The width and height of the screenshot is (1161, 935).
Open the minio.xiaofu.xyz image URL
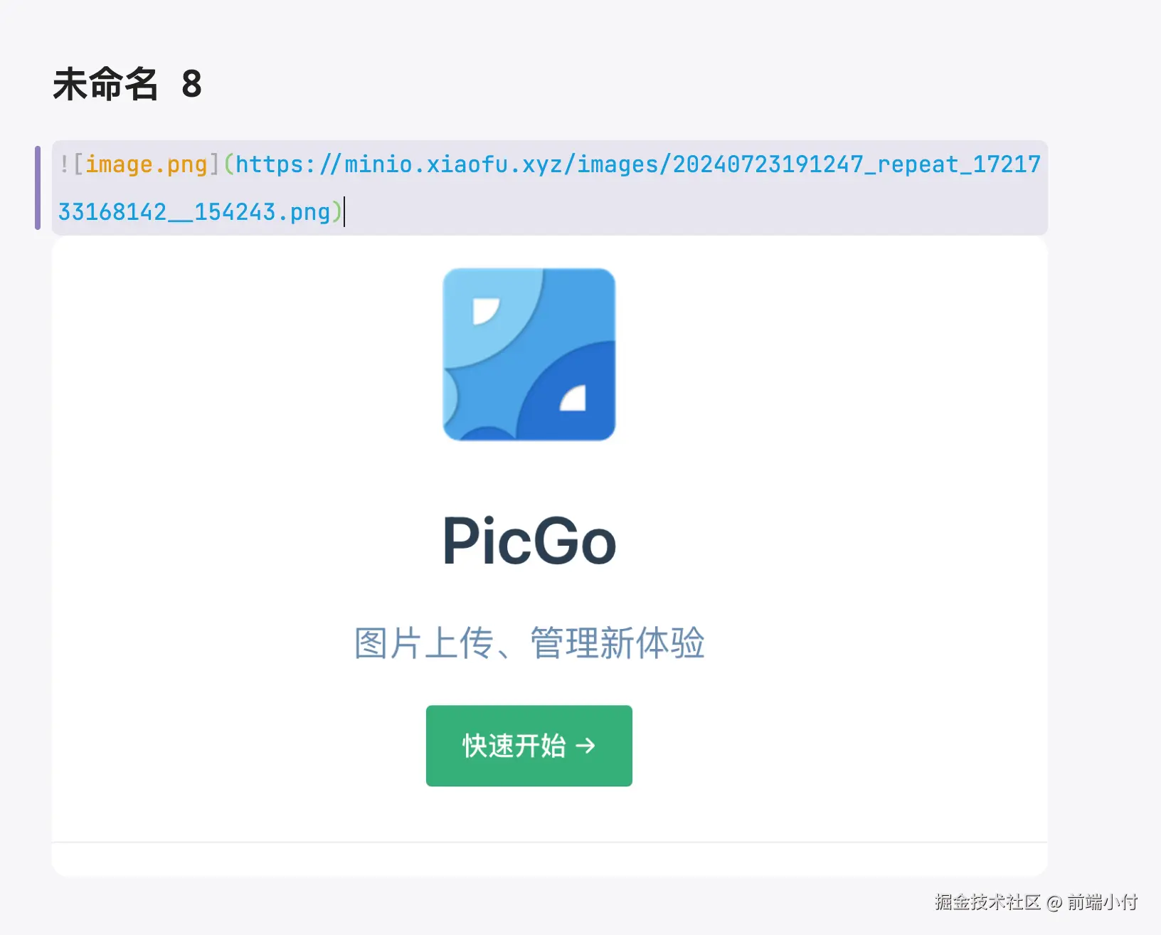(x=549, y=188)
